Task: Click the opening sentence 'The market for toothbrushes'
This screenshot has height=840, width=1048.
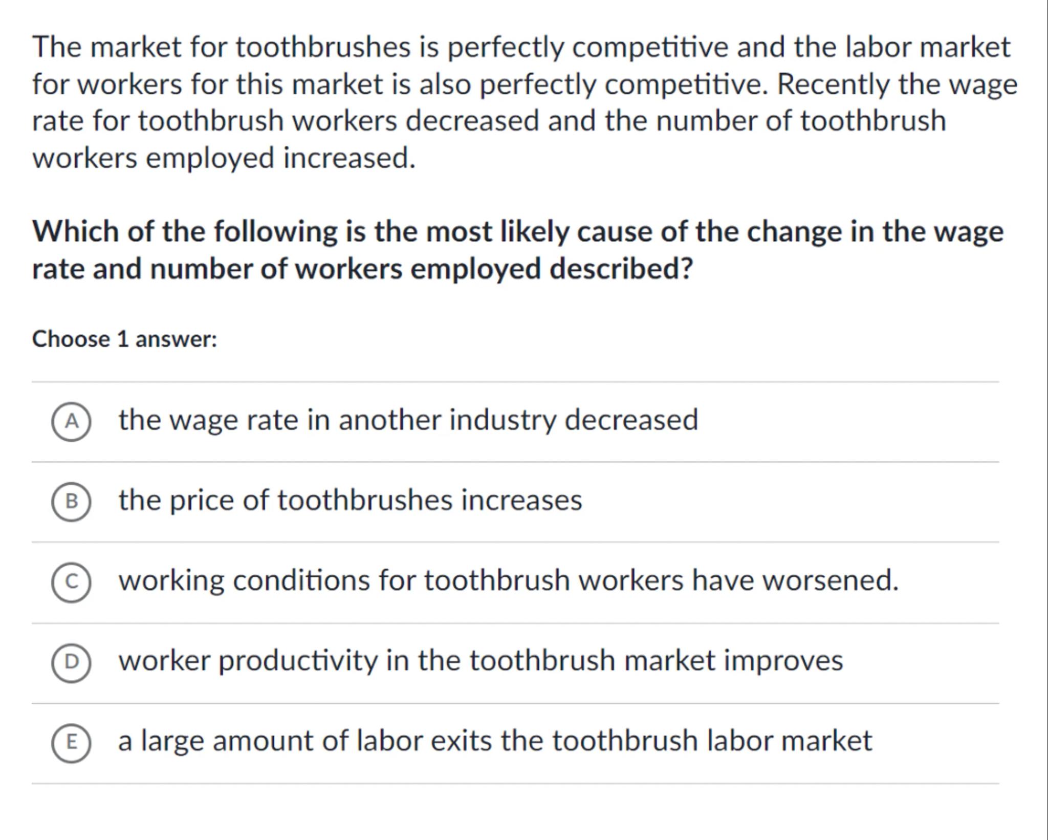Action: [521, 48]
